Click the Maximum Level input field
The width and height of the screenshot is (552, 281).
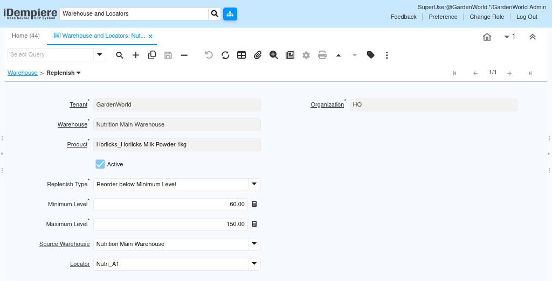tap(170, 224)
